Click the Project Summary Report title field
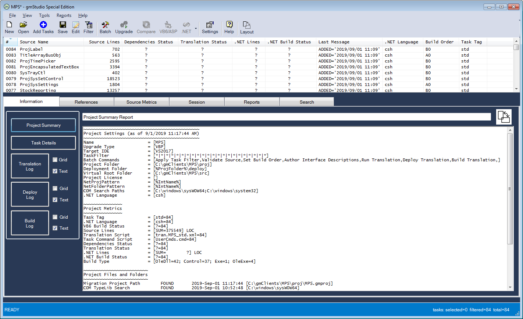 click(x=287, y=117)
